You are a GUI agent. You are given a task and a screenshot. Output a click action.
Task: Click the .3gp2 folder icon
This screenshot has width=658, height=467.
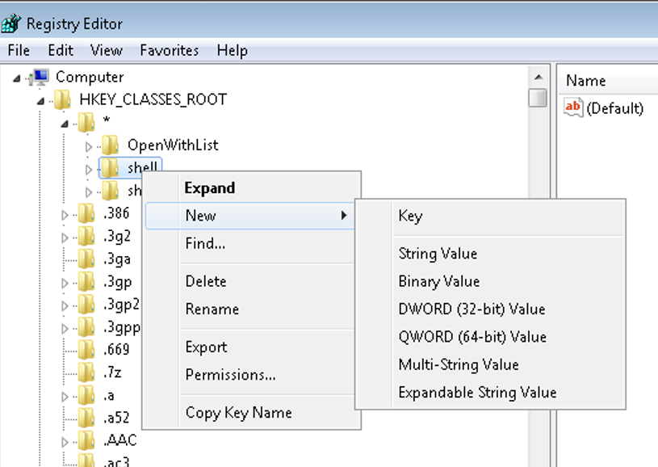[x=86, y=304]
